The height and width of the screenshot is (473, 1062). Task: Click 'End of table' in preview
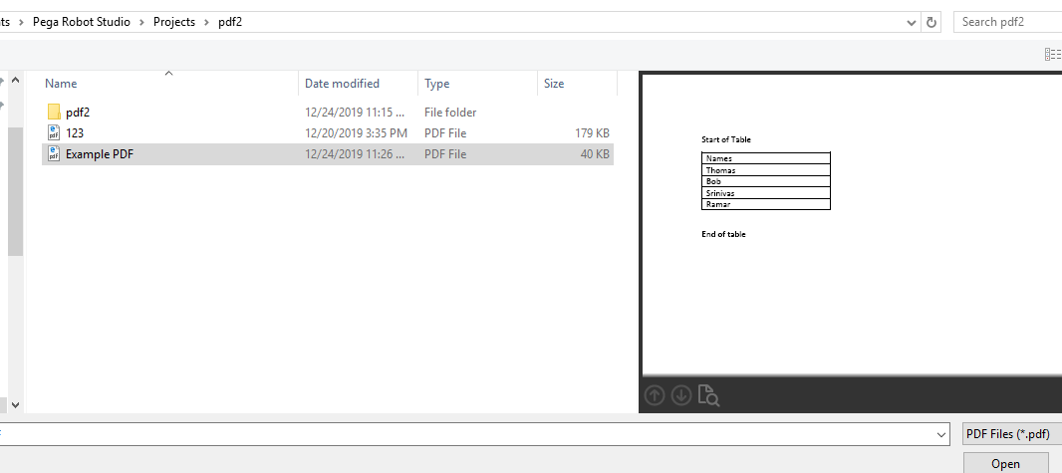tap(723, 234)
